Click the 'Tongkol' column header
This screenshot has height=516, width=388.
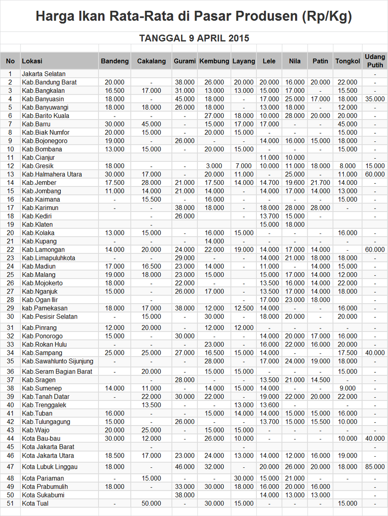348,61
